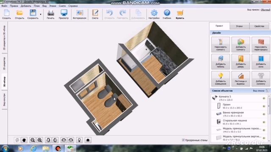Open the Сохранить dropdown arrow
271x152 pixels.
tap(41, 14)
